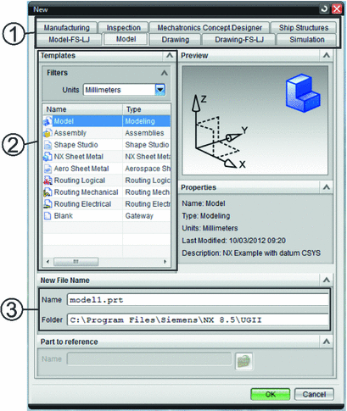This screenshot has height=411, width=347.
Task: Select the Routing Logical template icon
Action: click(x=48, y=181)
